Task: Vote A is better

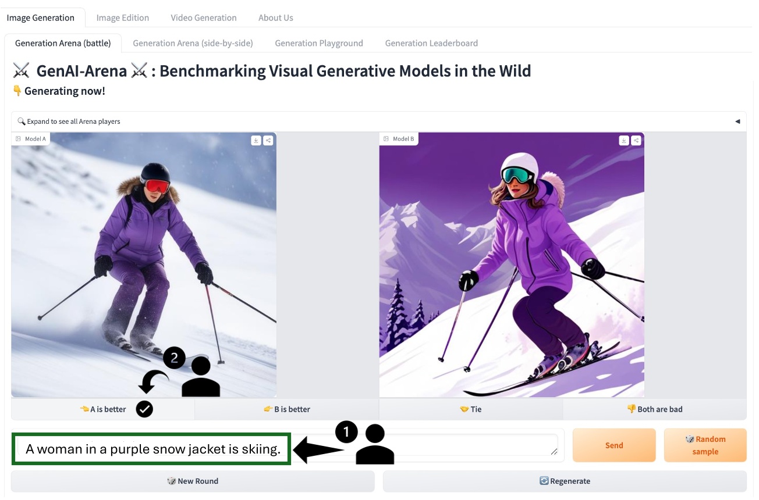Action: coord(103,409)
